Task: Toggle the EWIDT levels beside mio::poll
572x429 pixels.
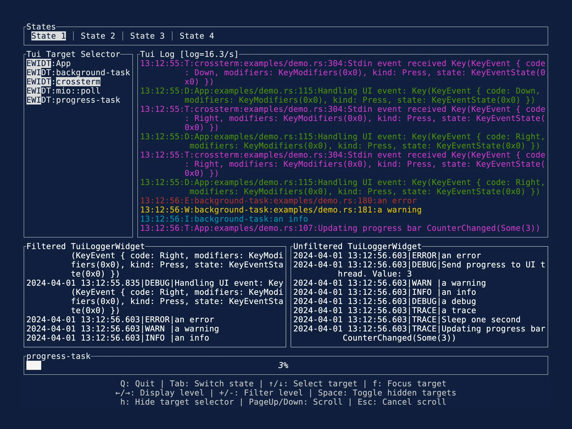Action: point(39,91)
